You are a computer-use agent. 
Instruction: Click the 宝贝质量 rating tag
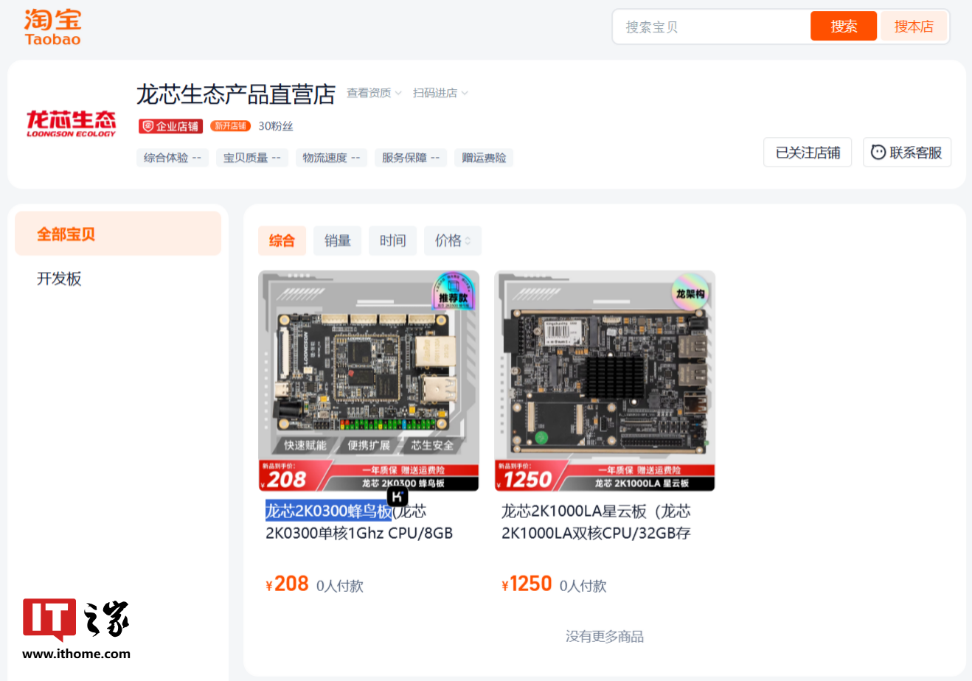tap(252, 158)
